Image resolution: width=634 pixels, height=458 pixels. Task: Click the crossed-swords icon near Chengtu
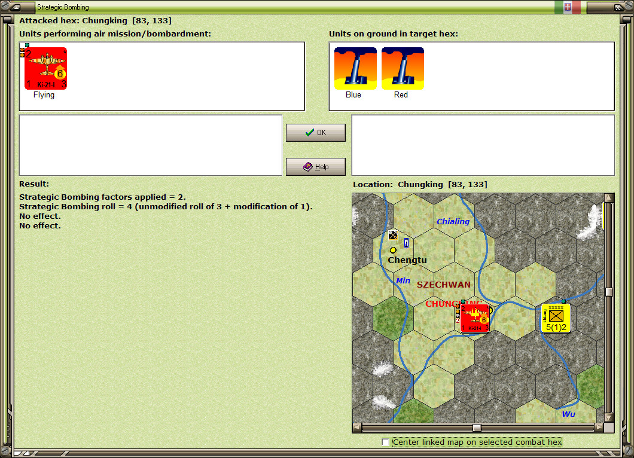393,235
